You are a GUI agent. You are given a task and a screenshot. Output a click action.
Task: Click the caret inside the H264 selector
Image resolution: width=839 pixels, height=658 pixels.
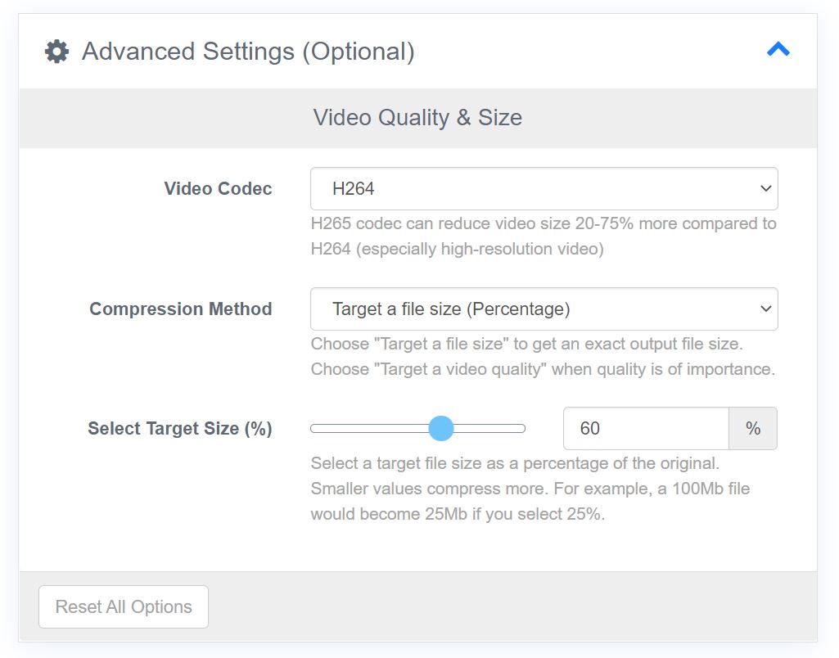766,188
